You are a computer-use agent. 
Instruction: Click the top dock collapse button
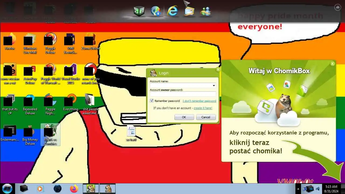[337, 7]
